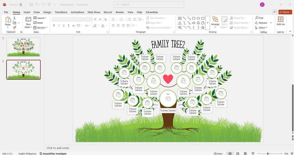Select the Line Arrow shape
This screenshot has width=294, height=155.
click(189, 18)
